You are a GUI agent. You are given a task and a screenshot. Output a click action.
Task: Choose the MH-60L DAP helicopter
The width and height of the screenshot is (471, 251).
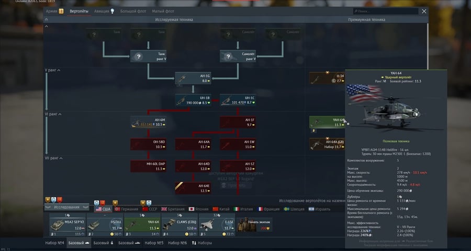(148, 166)
